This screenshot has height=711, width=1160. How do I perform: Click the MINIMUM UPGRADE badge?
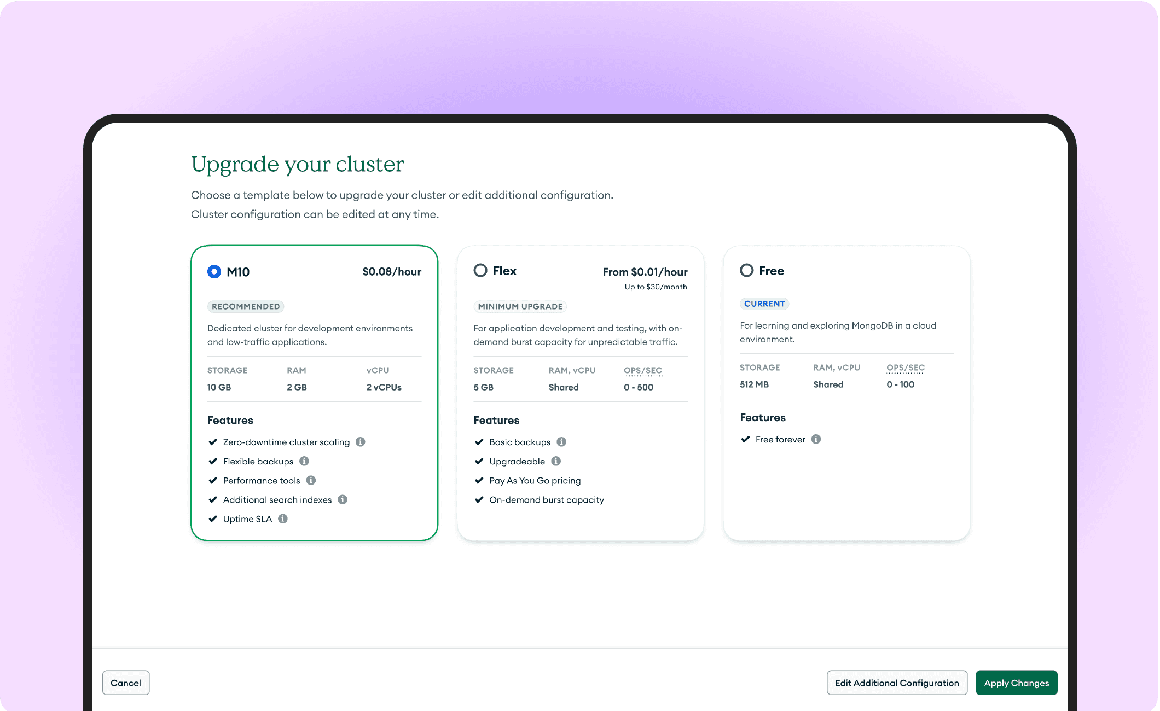pos(520,306)
